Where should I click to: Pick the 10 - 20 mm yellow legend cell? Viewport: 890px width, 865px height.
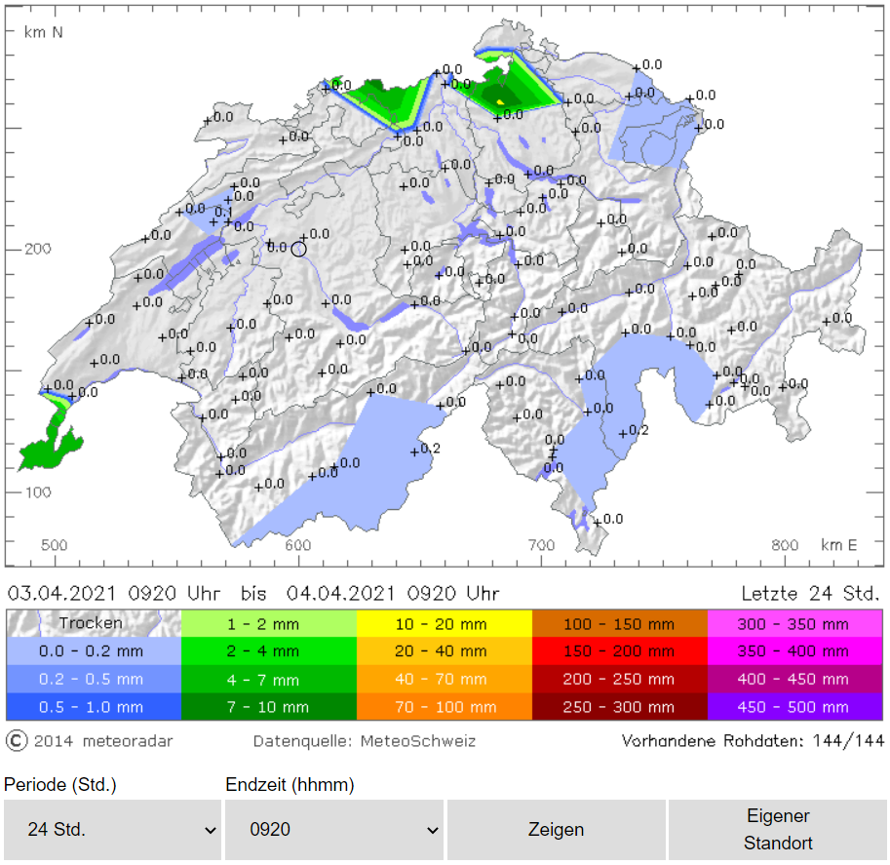tap(444, 623)
